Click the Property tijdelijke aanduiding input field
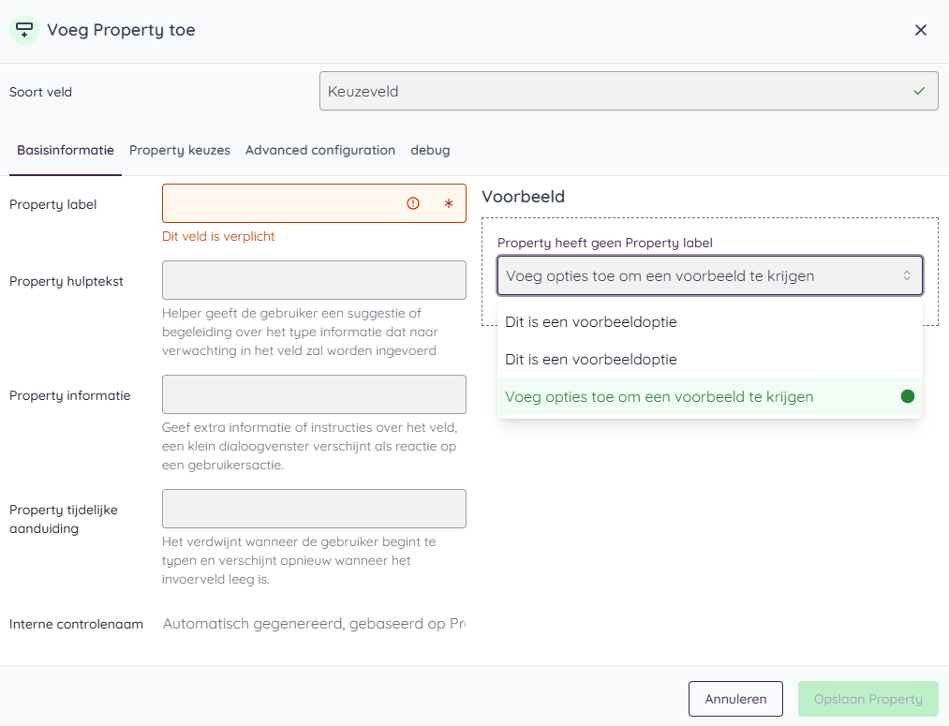The height and width of the screenshot is (726, 949). tap(314, 509)
